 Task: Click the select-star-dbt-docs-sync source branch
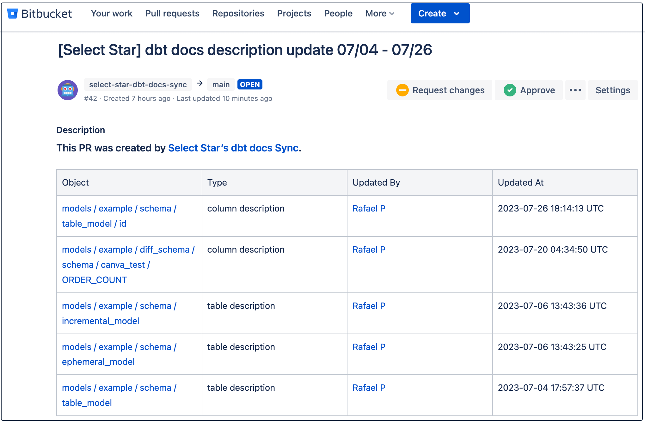click(x=138, y=85)
